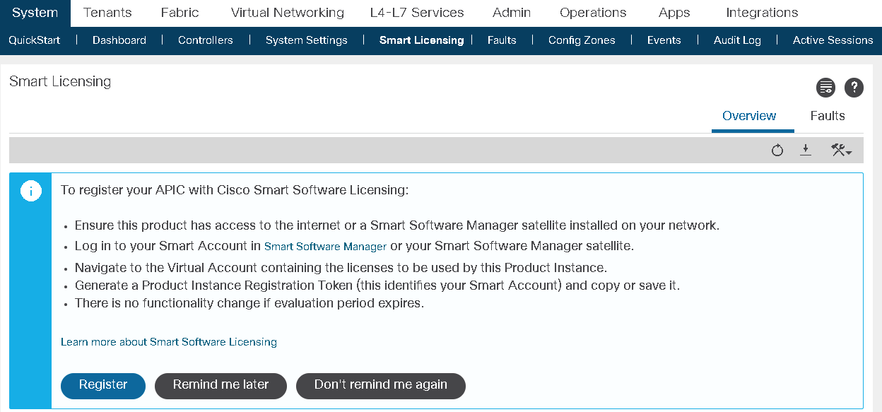Open Controllers submenu
This screenshot has width=882, height=412.
click(x=206, y=40)
